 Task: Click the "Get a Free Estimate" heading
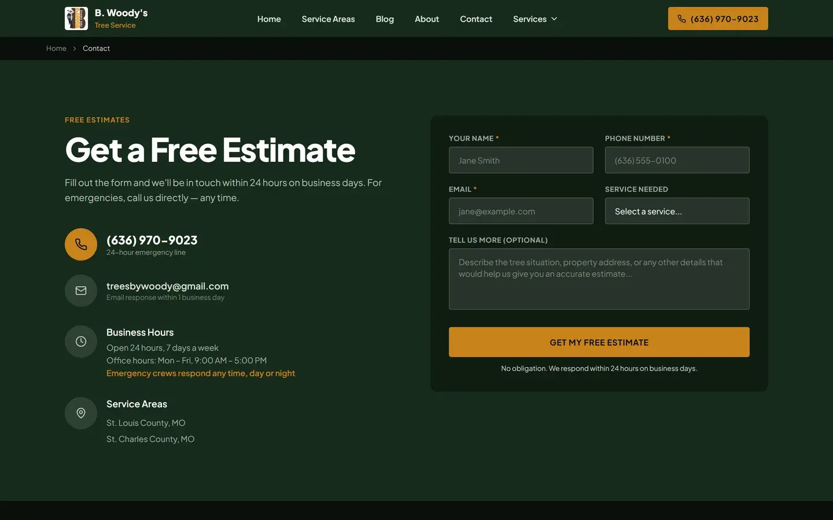click(210, 150)
